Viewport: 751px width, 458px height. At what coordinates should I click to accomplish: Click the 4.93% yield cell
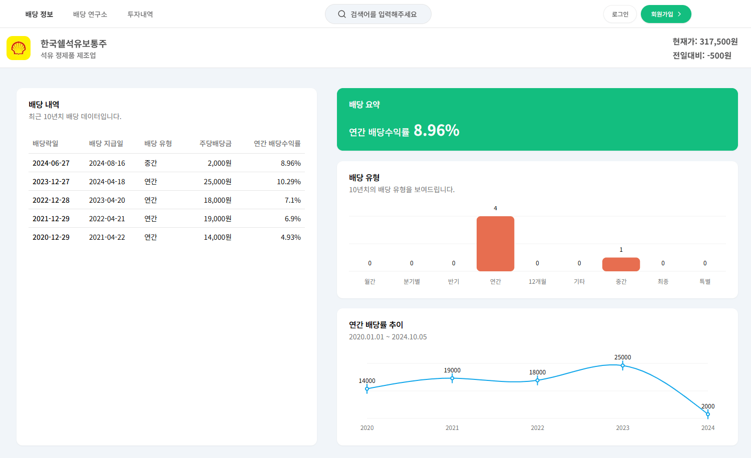(291, 237)
